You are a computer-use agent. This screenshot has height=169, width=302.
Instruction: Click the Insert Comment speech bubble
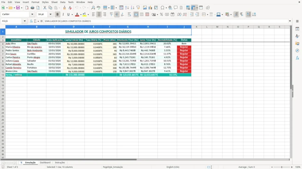(x=176, y=8)
